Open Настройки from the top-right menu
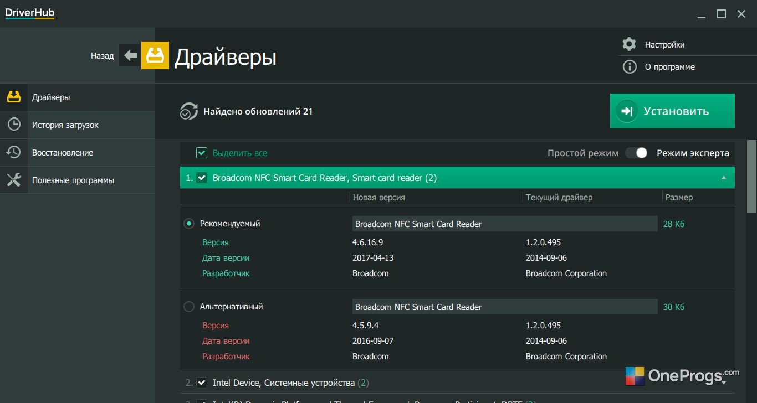Image resolution: width=757 pixels, height=403 pixels. point(664,45)
